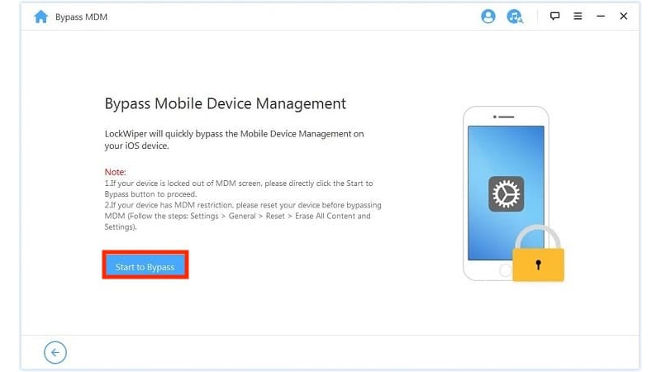Click note 2 about MDM restriction reset
The height and width of the screenshot is (372, 661).
[x=243, y=216]
